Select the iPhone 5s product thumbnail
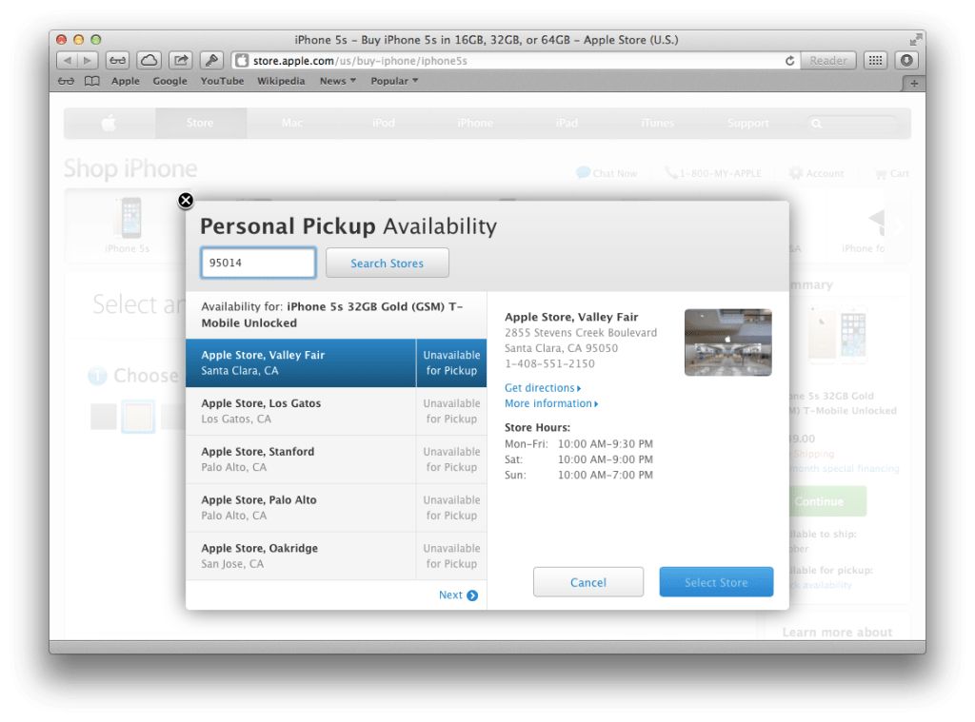 [129, 224]
